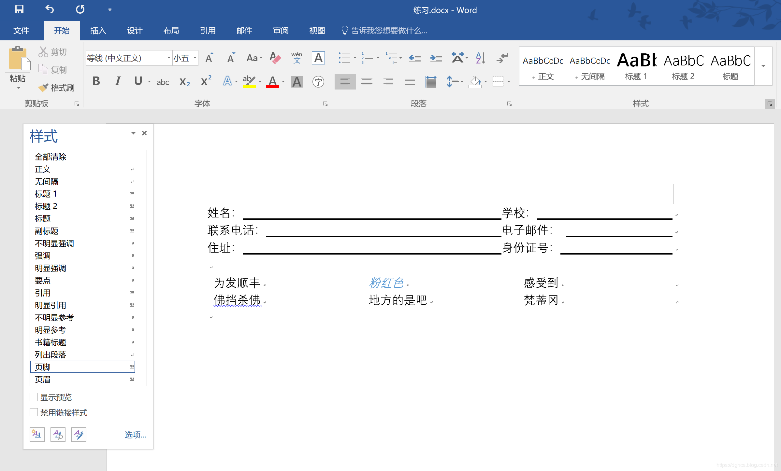Click the Format Painter brush icon

pyautogui.click(x=43, y=88)
